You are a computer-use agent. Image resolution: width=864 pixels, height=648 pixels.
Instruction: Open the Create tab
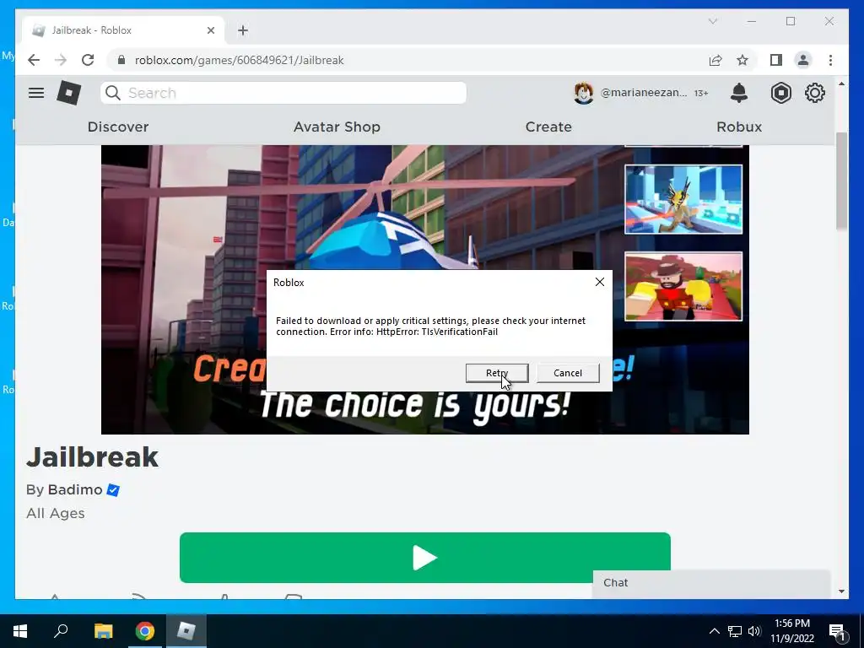coord(548,127)
